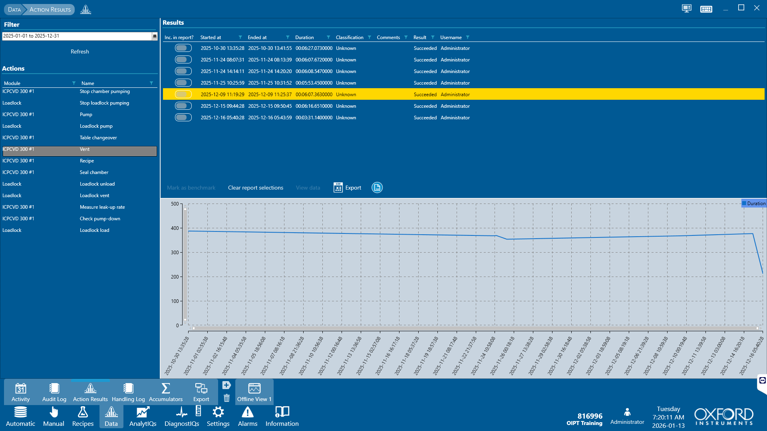Image resolution: width=767 pixels, height=431 pixels.
Task: Toggle report inclusion for 2025-12-16 result
Action: point(183,118)
